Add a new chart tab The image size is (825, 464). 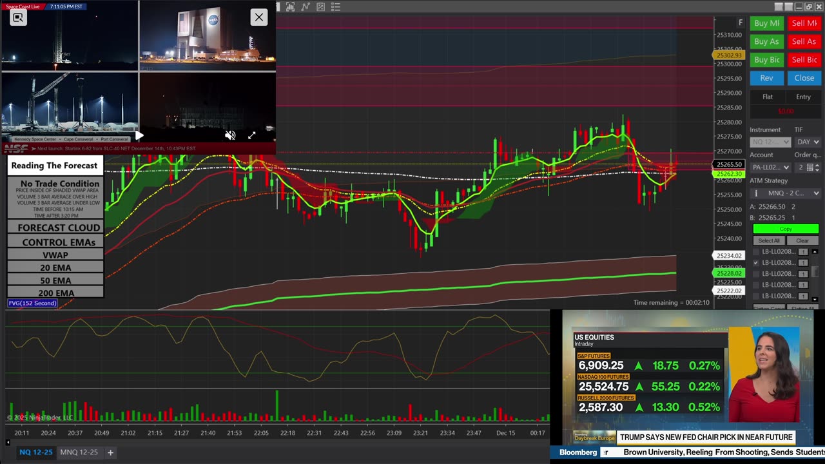click(x=110, y=452)
